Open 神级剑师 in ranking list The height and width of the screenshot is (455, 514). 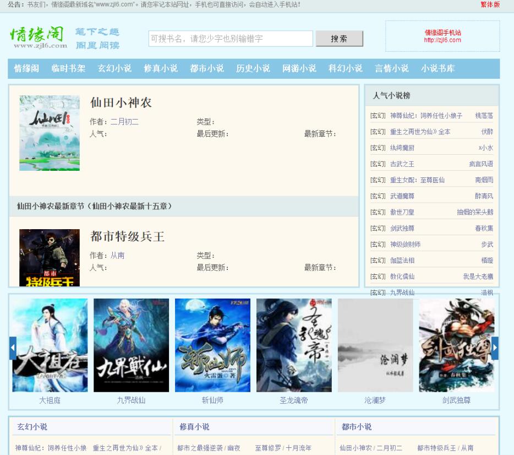(405, 244)
